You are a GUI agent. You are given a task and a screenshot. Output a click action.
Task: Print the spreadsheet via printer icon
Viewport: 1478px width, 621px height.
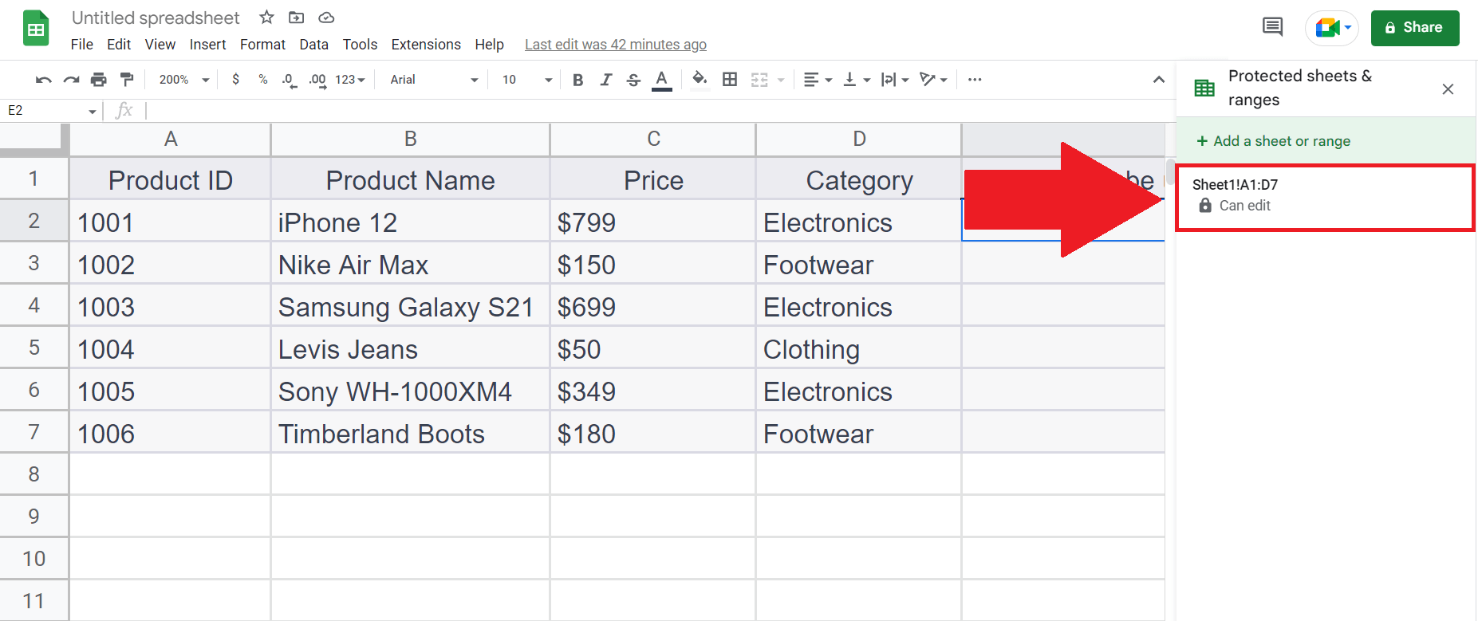click(x=98, y=80)
